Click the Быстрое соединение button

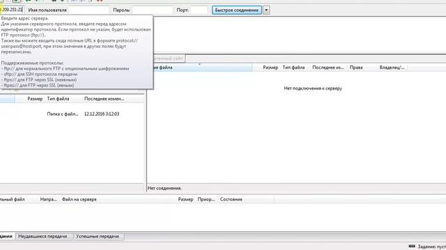point(237,10)
